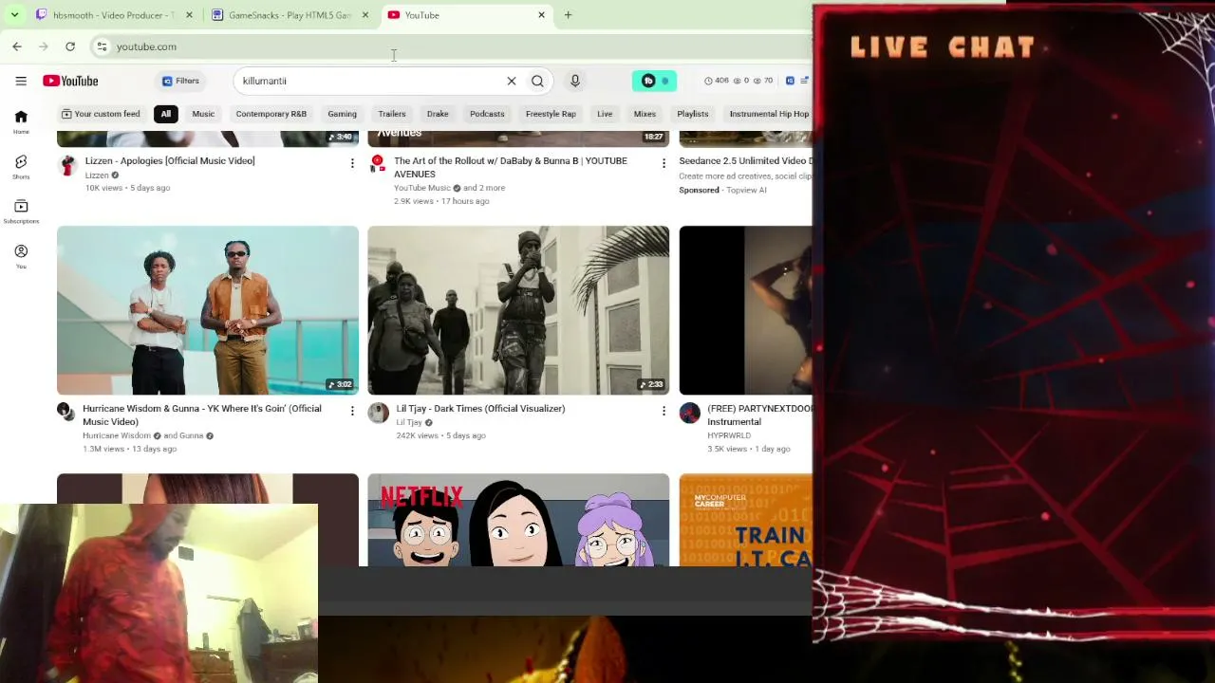The width and height of the screenshot is (1215, 683).
Task: Open the You page from sidebar
Action: click(x=21, y=255)
